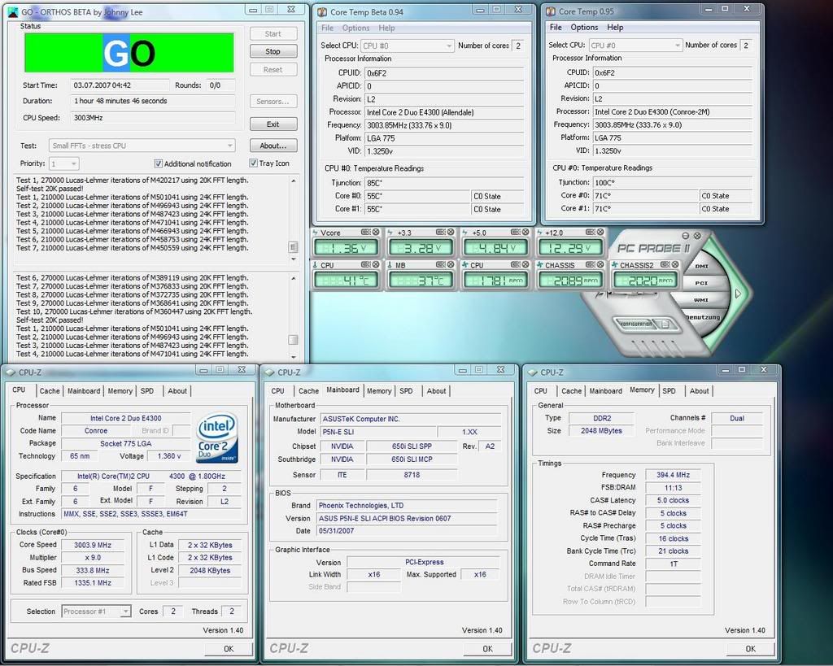This screenshot has width=833, height=666.
Task: Open settings icon on the CHASSIS2 fan panel
Action: click(x=665, y=264)
